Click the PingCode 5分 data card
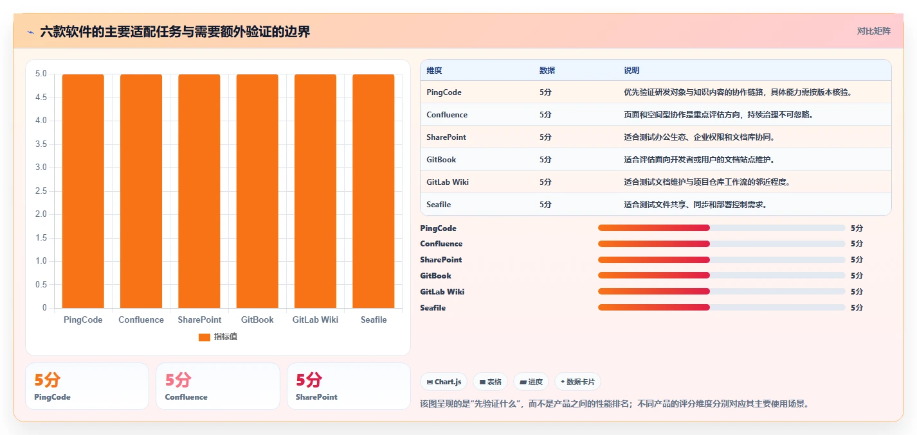Screen dimensions: 917x435 click(x=87, y=386)
